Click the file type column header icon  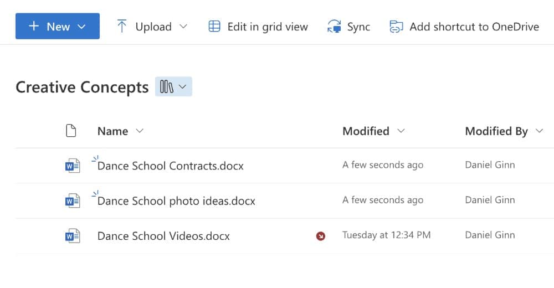(70, 131)
